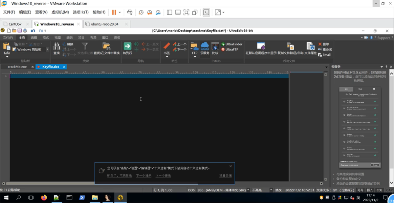The image size is (394, 203).
Task: Open the 文件(F) ribbon menu
Action: tap(8, 38)
